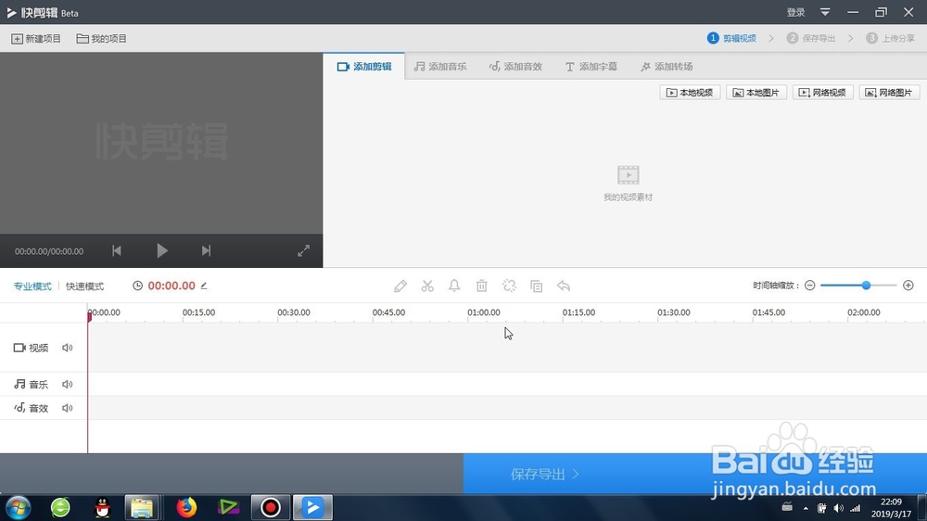Click the 音效 track icon
Image resolution: width=927 pixels, height=521 pixels.
tap(19, 408)
